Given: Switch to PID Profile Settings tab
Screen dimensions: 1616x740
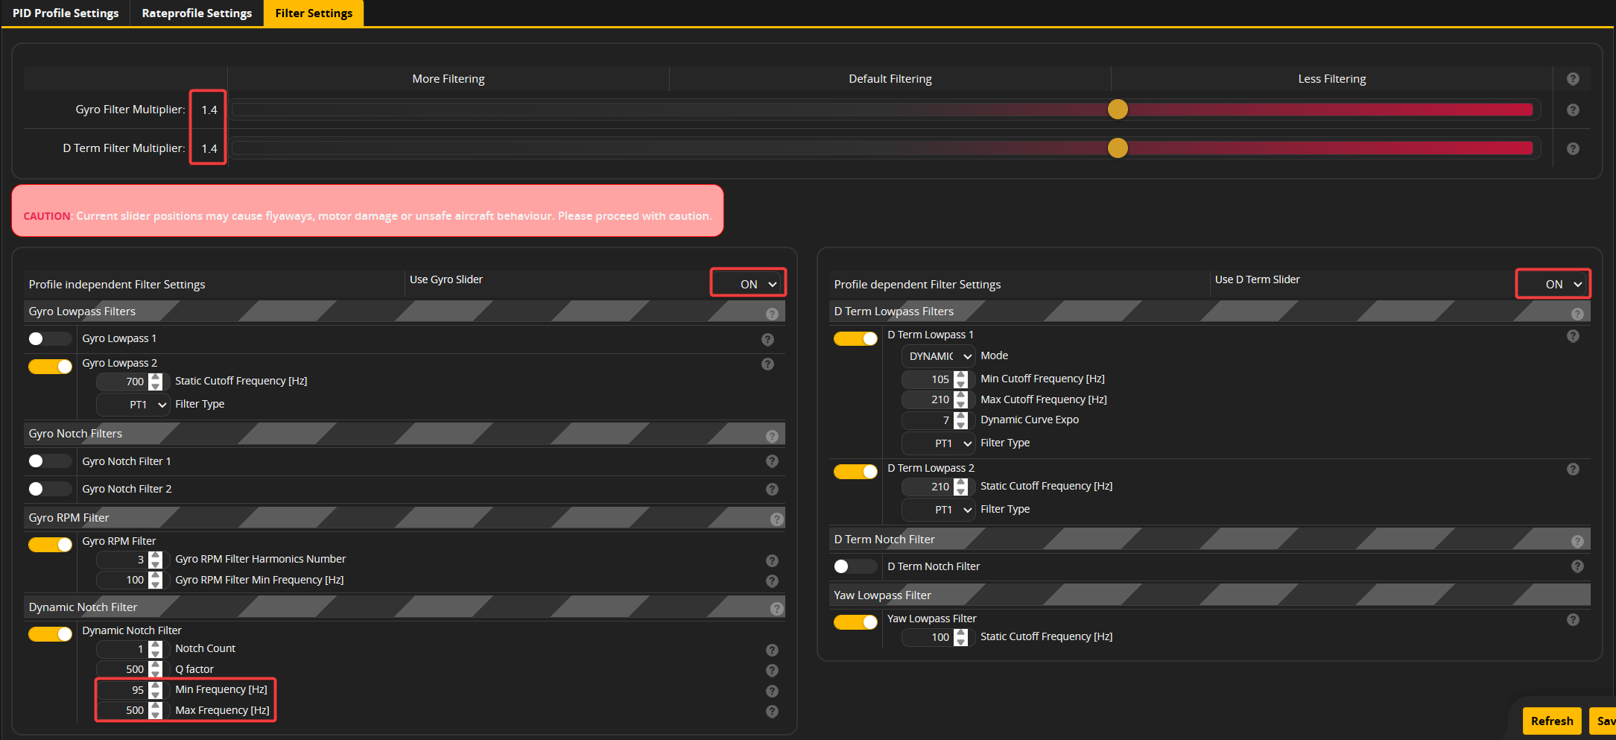Looking at the screenshot, I should coord(66,13).
